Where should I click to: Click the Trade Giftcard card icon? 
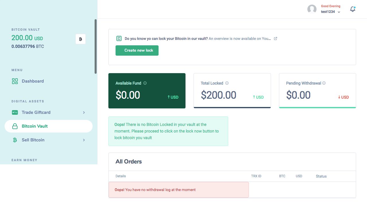point(15,112)
